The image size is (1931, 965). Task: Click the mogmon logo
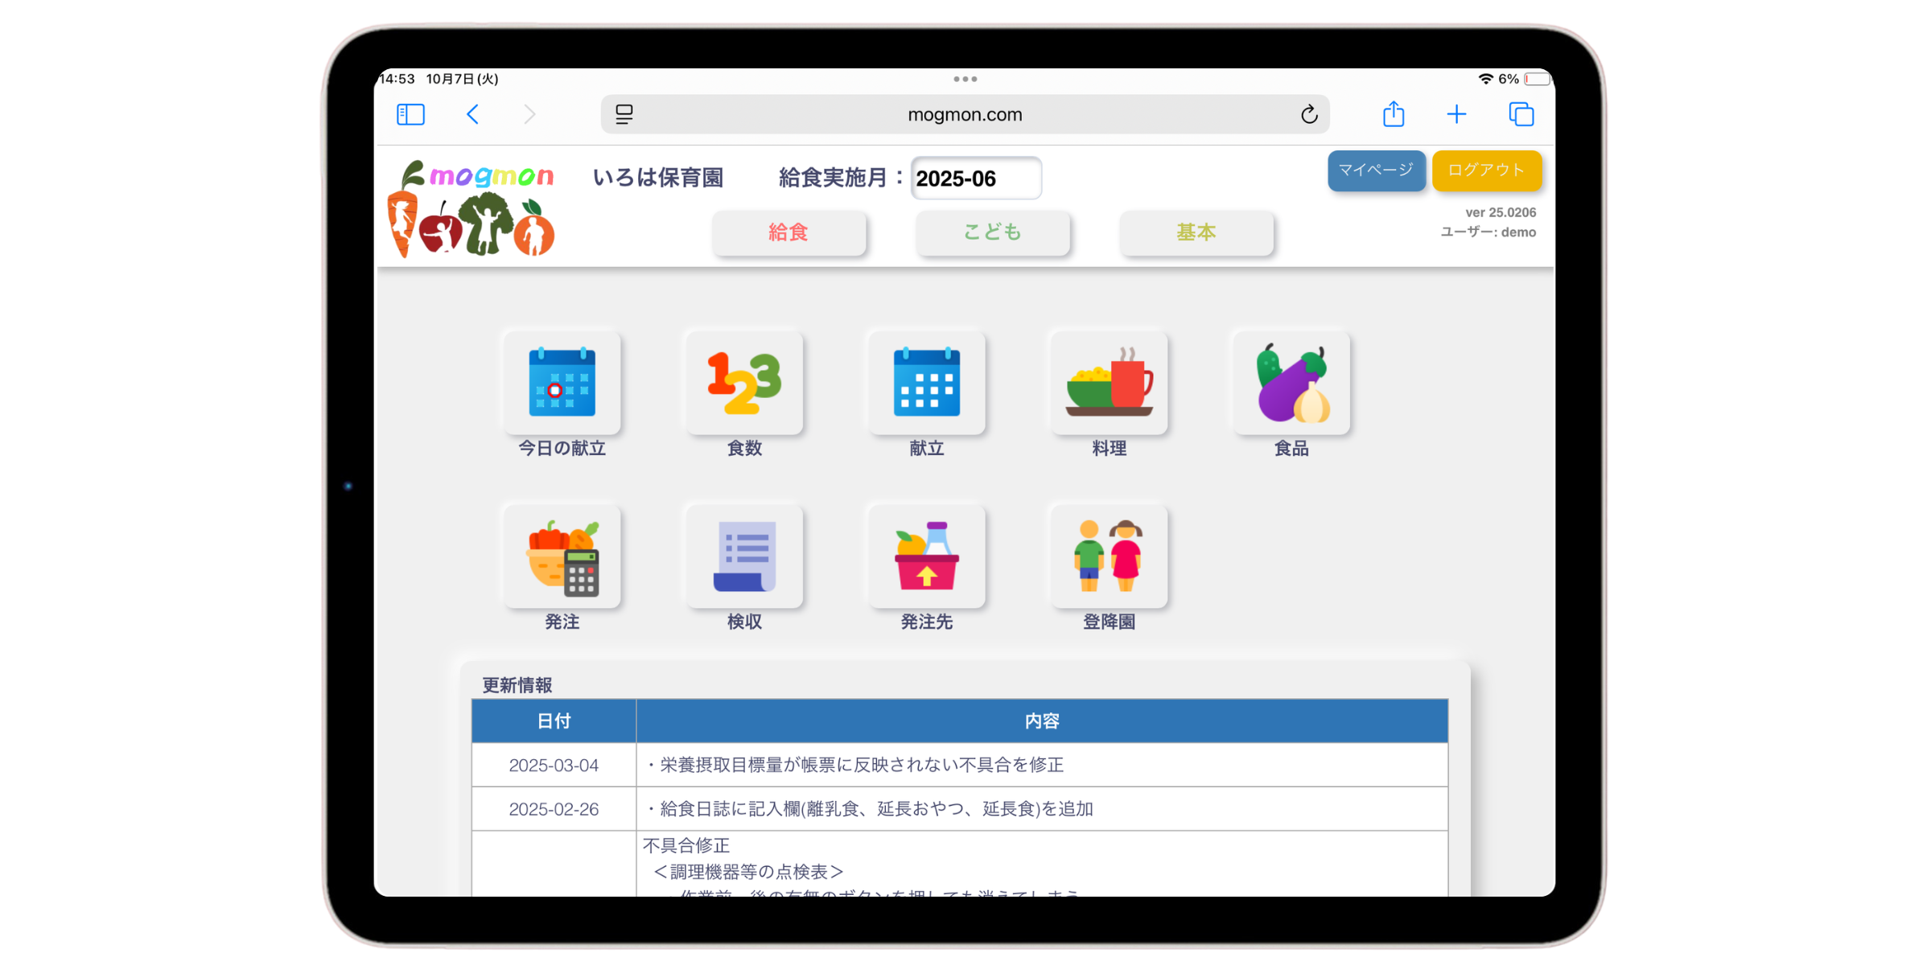472,208
